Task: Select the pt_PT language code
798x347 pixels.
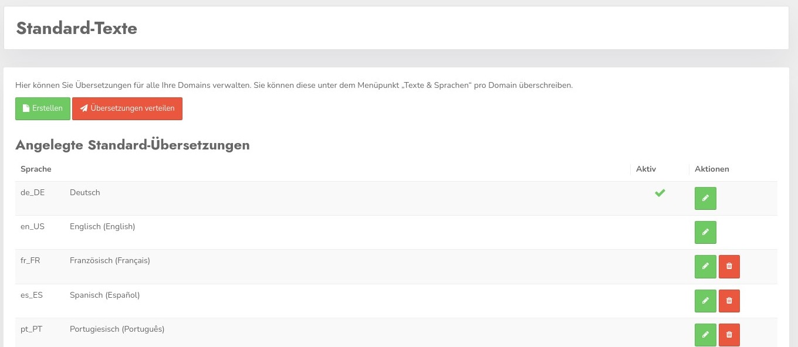Action: [x=31, y=329]
